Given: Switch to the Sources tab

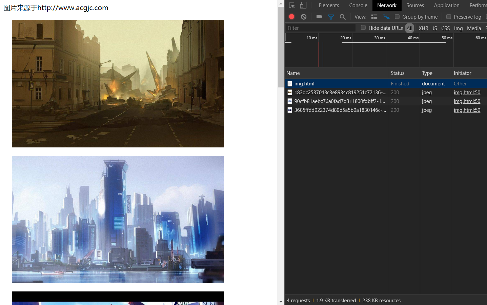Looking at the screenshot, I should (415, 5).
